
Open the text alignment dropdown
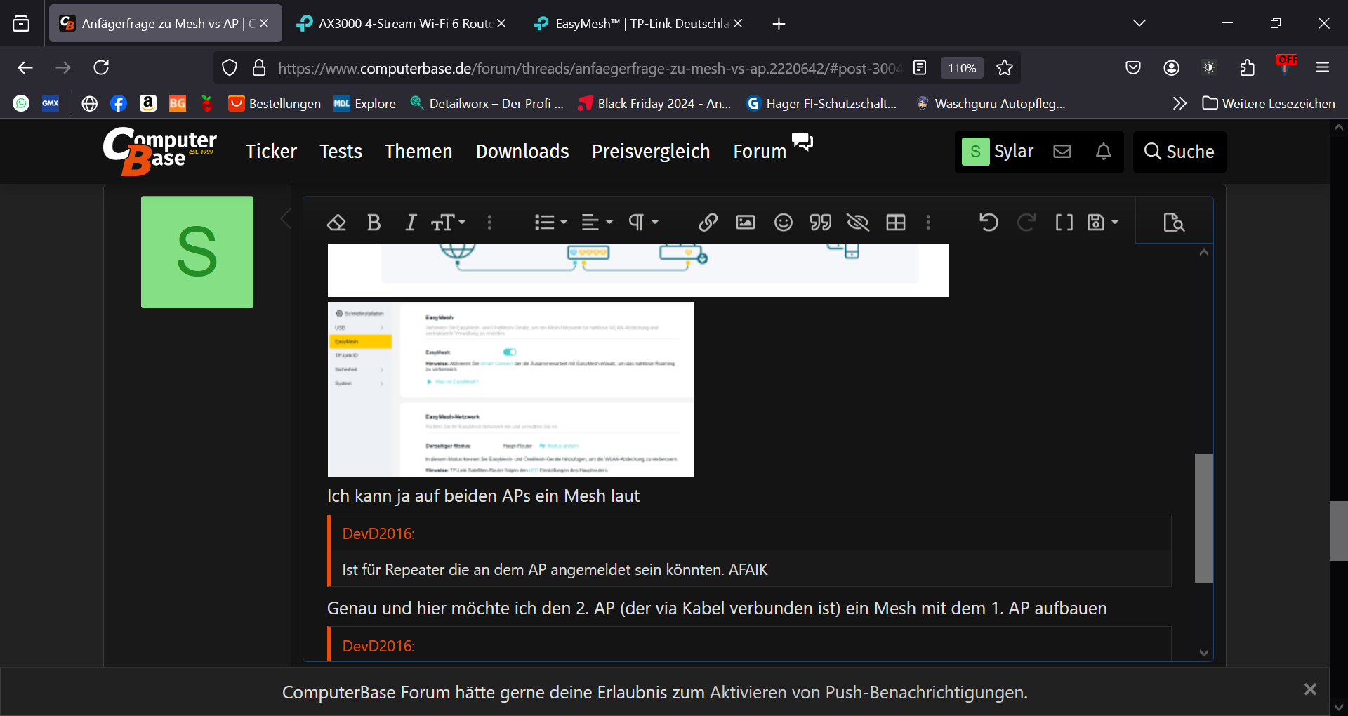[x=597, y=223]
